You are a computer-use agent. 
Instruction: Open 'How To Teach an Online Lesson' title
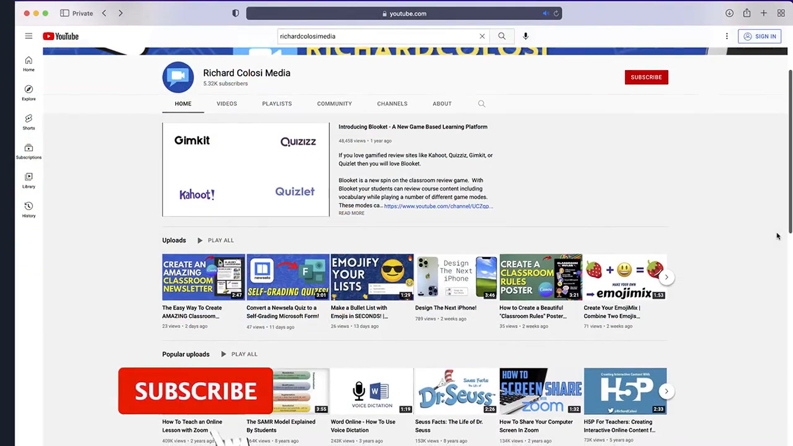pyautogui.click(x=192, y=426)
